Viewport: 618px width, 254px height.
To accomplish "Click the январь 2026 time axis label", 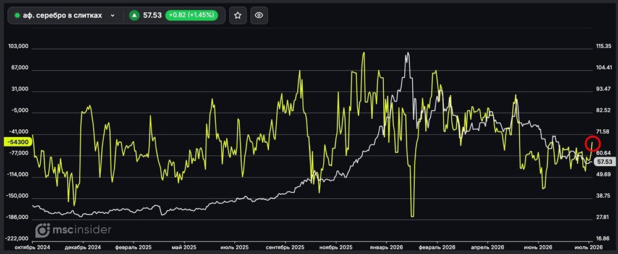I will 387,247.
